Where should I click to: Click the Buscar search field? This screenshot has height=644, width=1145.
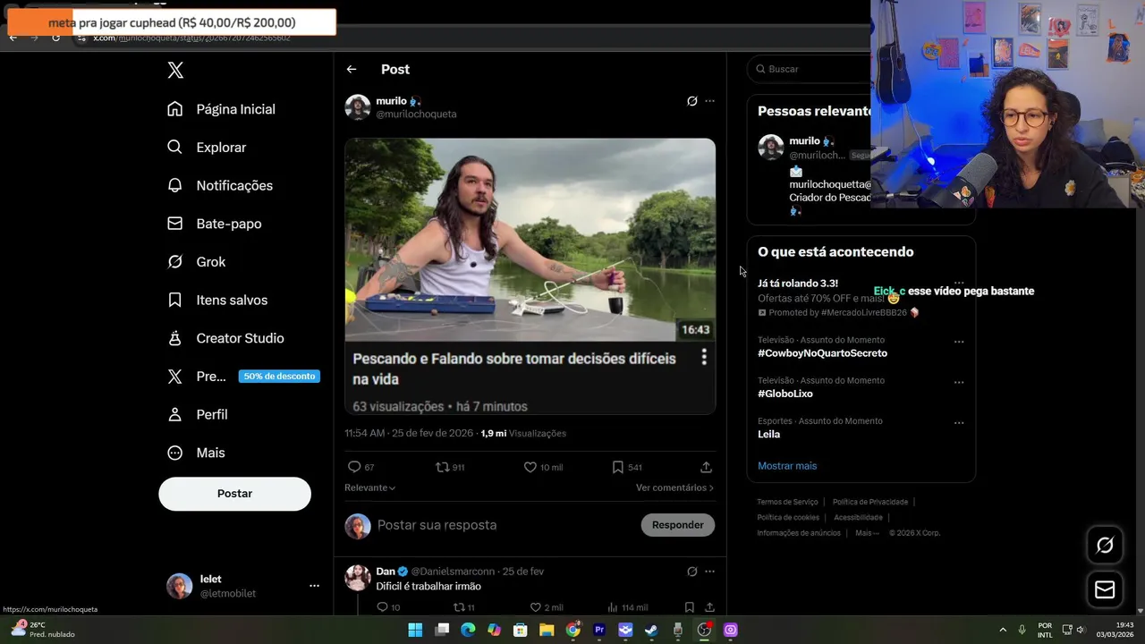[x=810, y=69]
